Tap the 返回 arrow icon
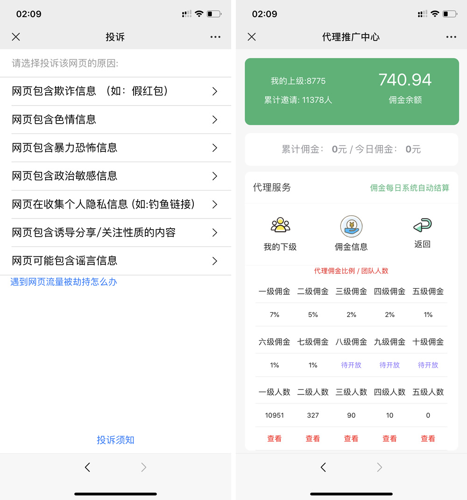 422,225
